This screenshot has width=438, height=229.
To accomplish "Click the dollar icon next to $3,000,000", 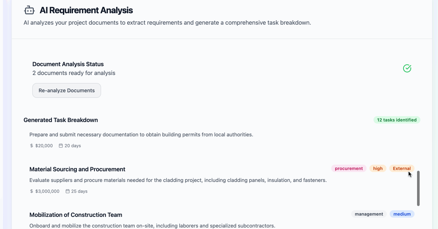I will click(31, 191).
